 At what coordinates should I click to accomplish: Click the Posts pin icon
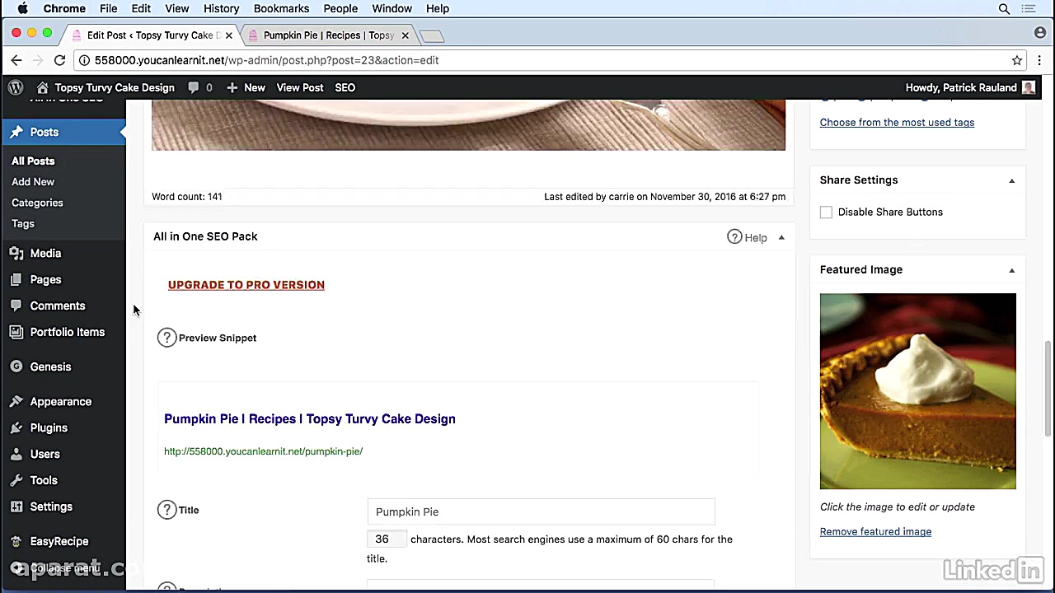click(x=16, y=132)
